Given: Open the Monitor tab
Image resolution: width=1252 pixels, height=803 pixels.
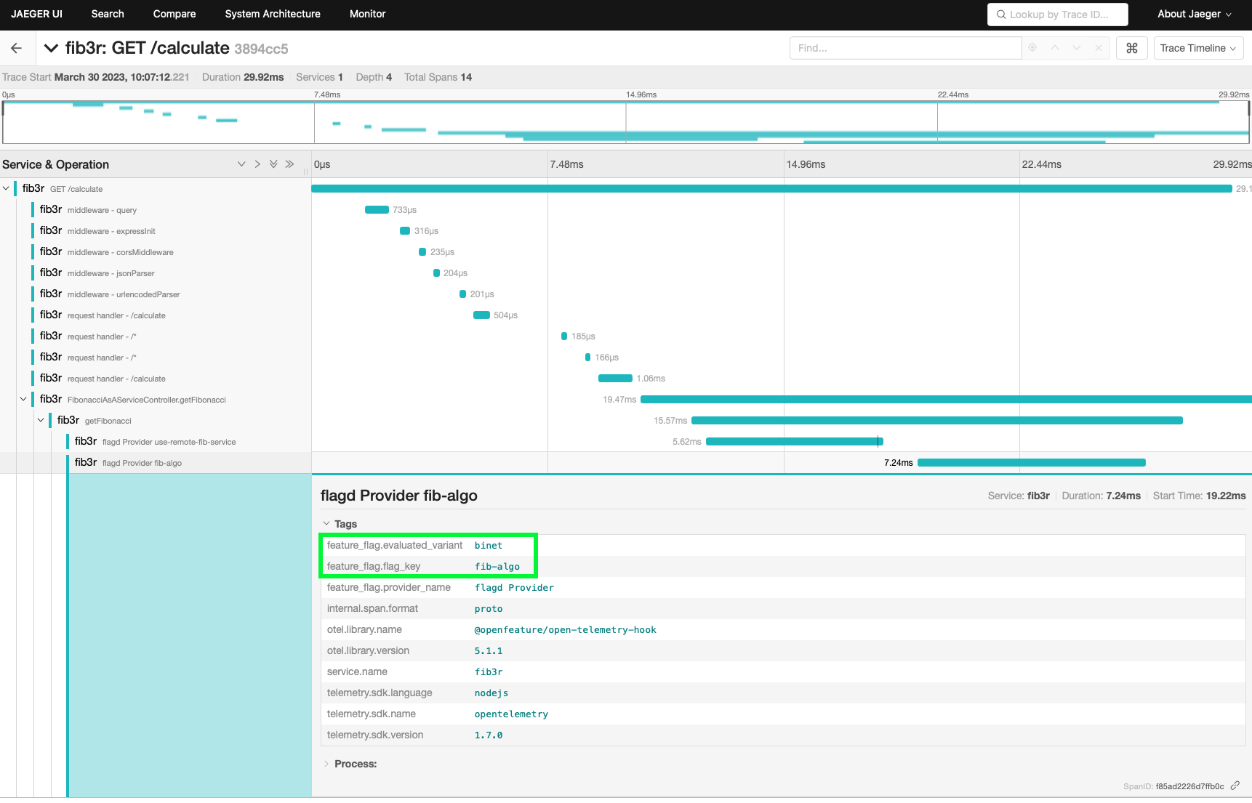Looking at the screenshot, I should (368, 15).
